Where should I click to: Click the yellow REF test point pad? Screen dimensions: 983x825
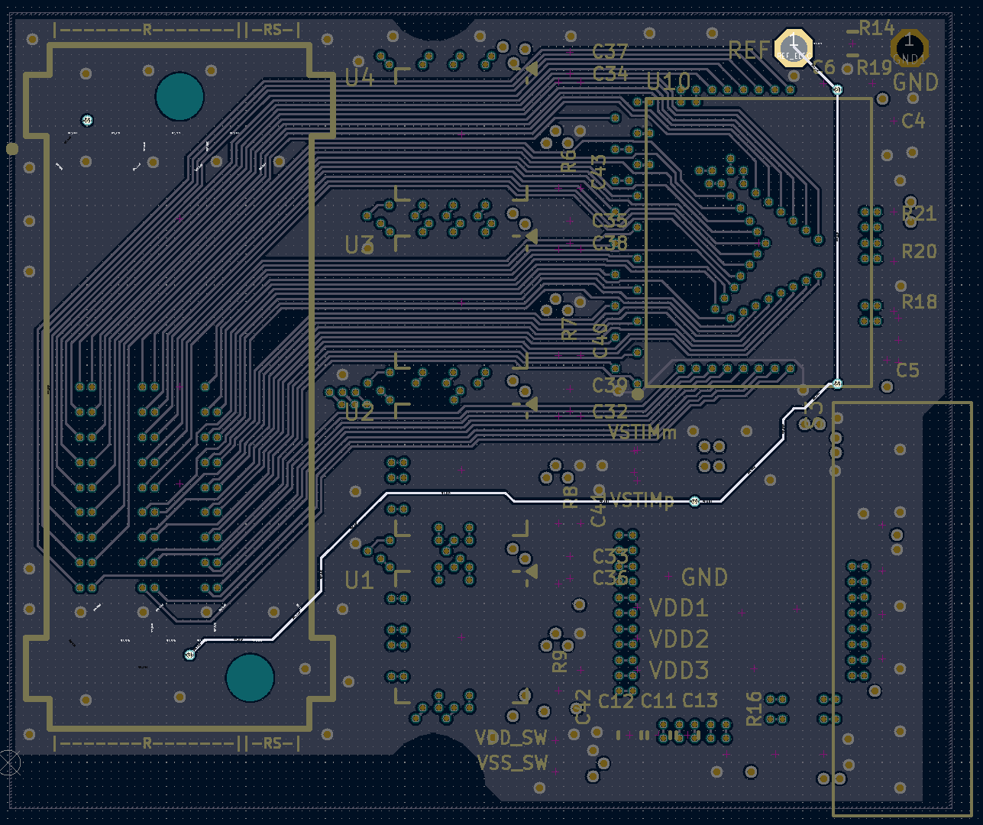pyautogui.click(x=794, y=48)
